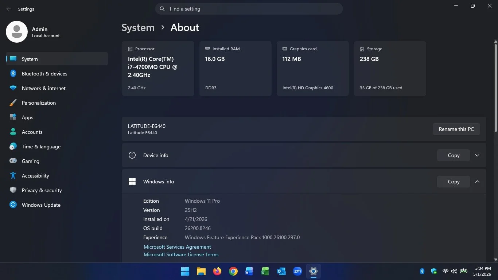Click the Network & internet Wi-Fi icon

13,88
